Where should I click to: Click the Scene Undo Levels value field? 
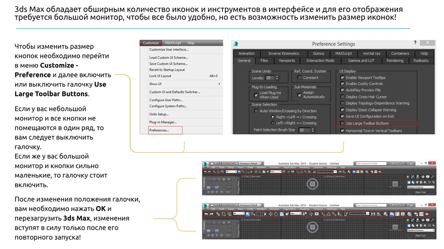click(x=270, y=78)
